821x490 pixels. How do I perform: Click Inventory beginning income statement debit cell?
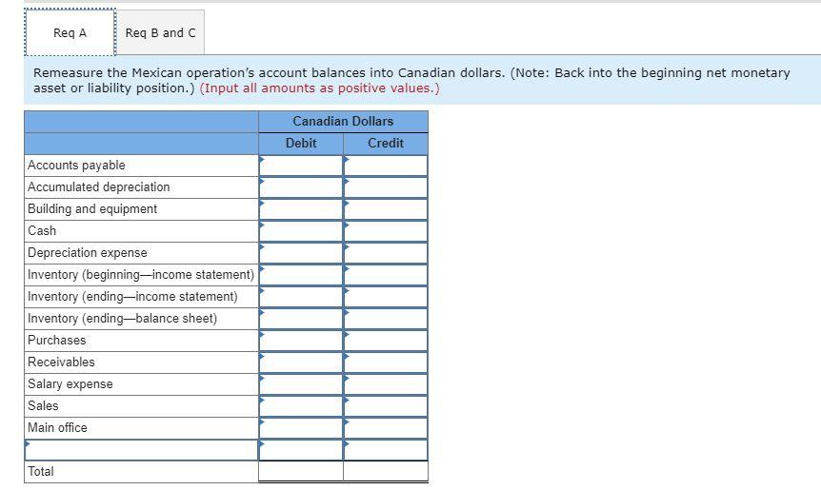301,275
